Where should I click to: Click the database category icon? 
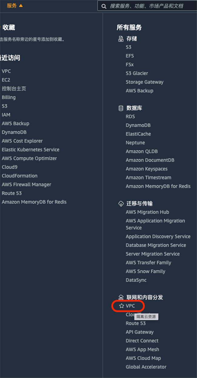pos(121,108)
